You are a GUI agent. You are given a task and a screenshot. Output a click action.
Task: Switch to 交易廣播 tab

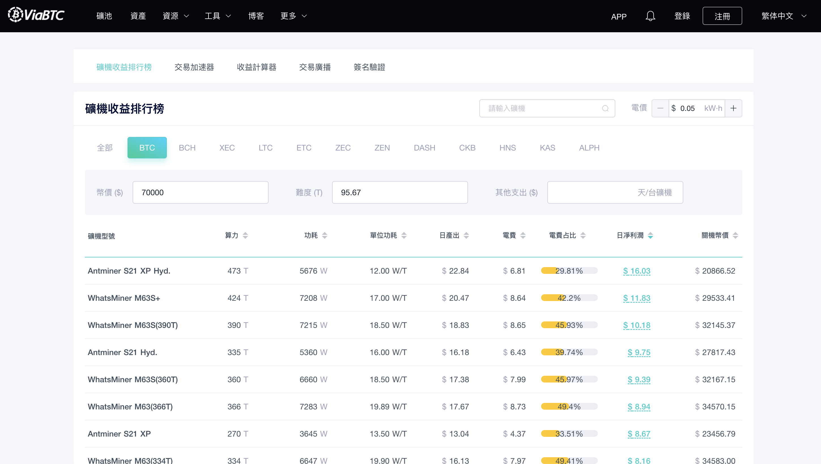pyautogui.click(x=315, y=67)
